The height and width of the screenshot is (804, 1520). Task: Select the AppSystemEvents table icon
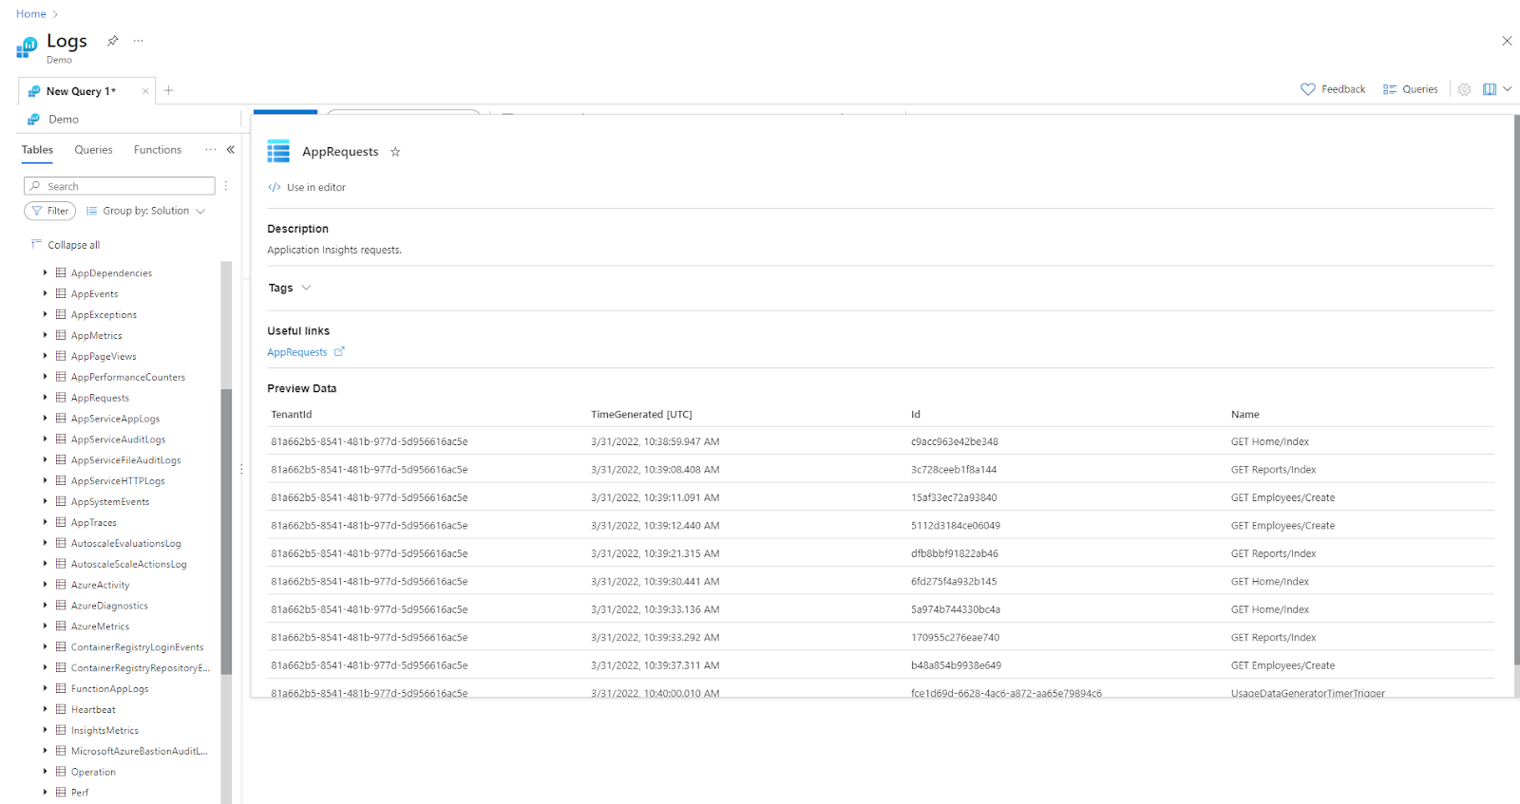(x=61, y=501)
